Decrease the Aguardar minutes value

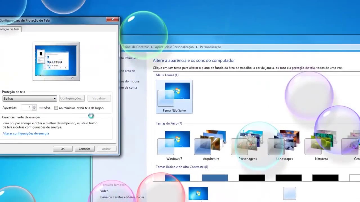tap(34, 109)
